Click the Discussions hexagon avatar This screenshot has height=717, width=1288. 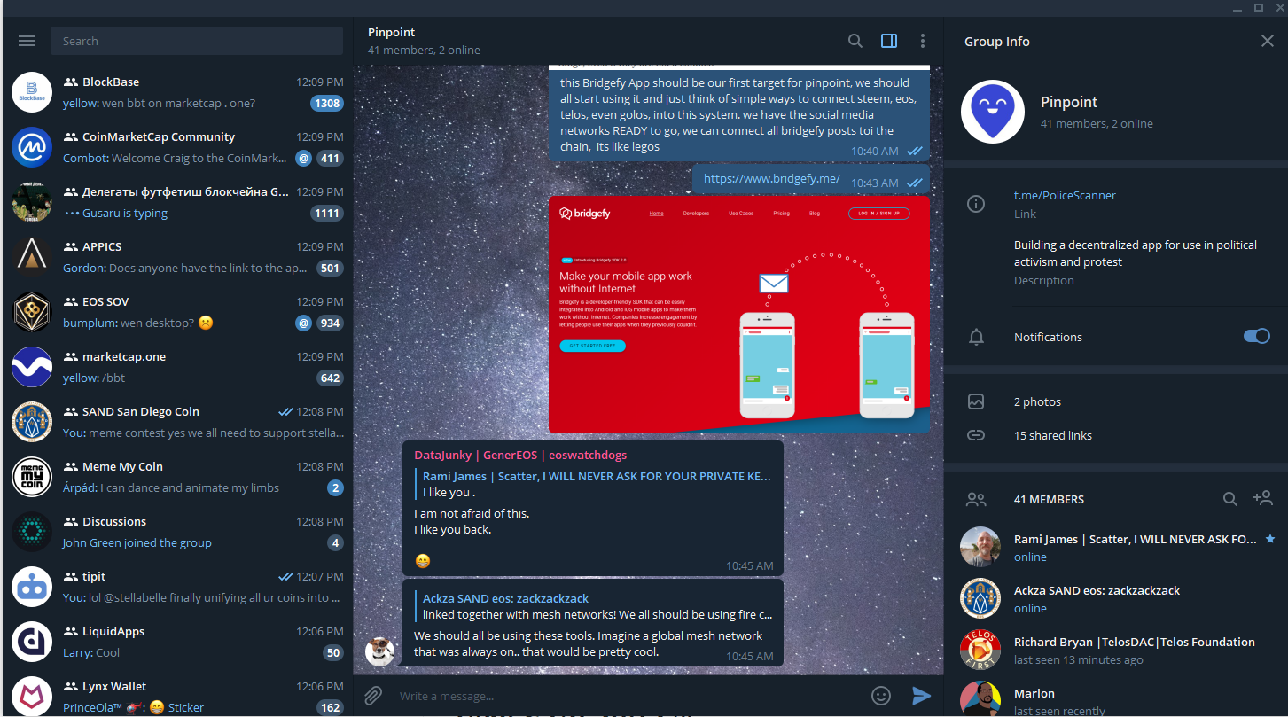32,532
